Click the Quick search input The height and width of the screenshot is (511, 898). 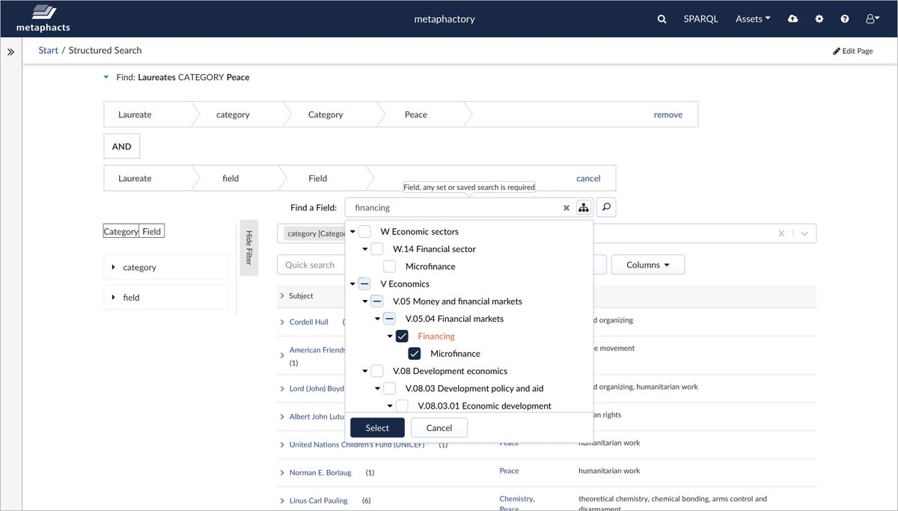310,265
